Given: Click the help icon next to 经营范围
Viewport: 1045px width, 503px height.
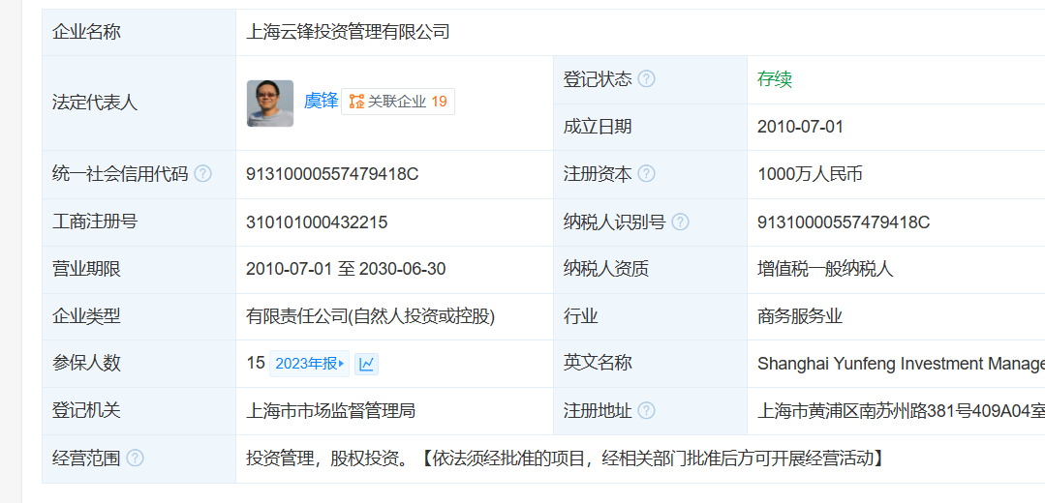Looking at the screenshot, I should point(135,459).
